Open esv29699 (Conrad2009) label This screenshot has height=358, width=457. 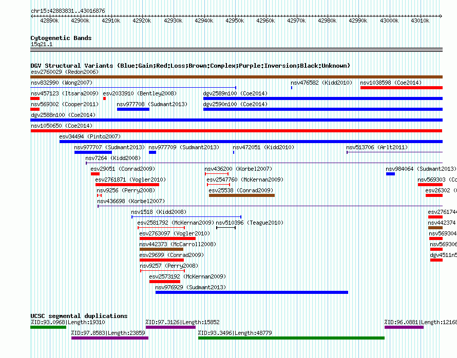(x=172, y=255)
